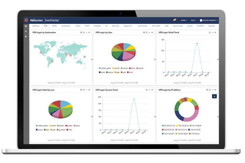Image resolution: width=245 pixels, height=163 pixels.
Task: Switch to the Windows tab
Action: coord(36,26)
